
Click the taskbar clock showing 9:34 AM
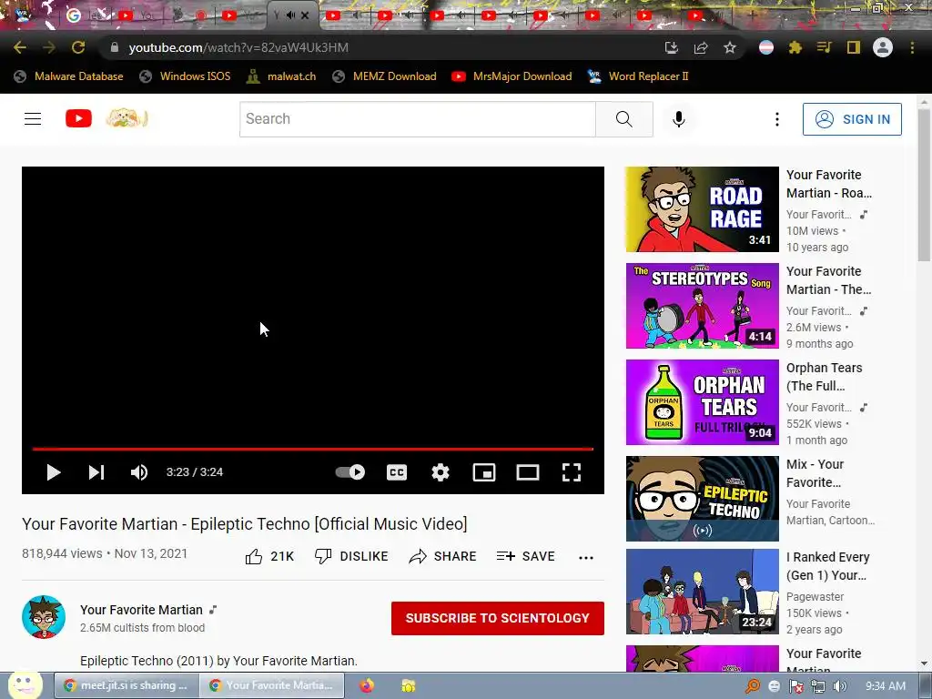coord(885,686)
